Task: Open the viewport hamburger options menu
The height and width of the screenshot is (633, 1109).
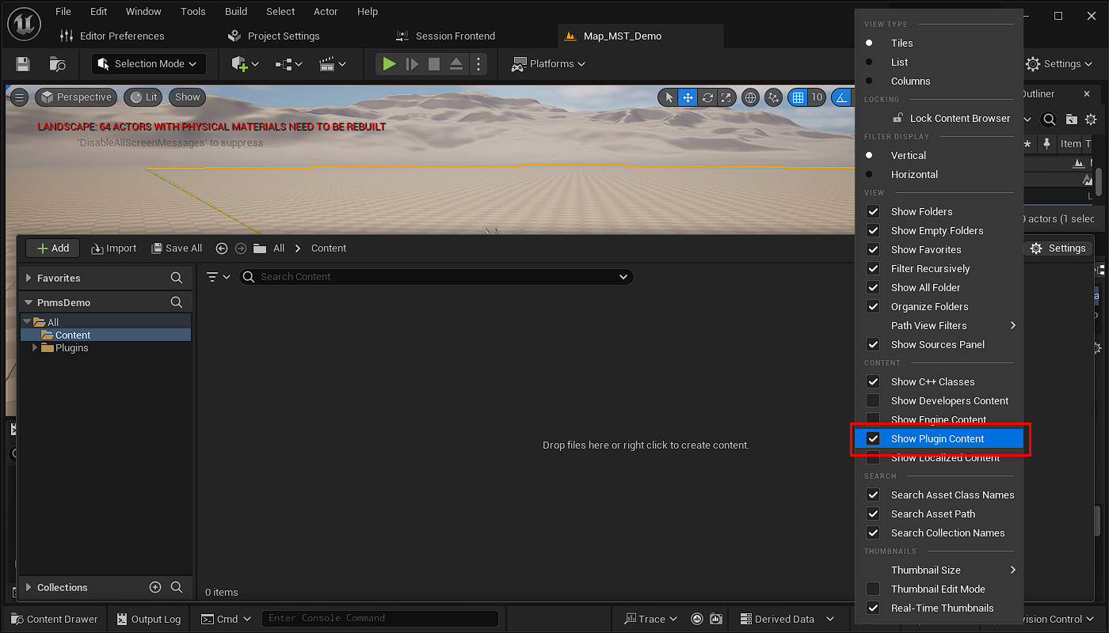Action: click(19, 97)
